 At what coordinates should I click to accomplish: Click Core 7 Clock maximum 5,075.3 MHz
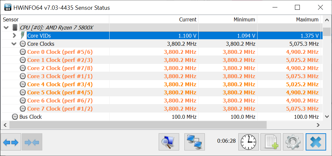[x=302, y=109]
